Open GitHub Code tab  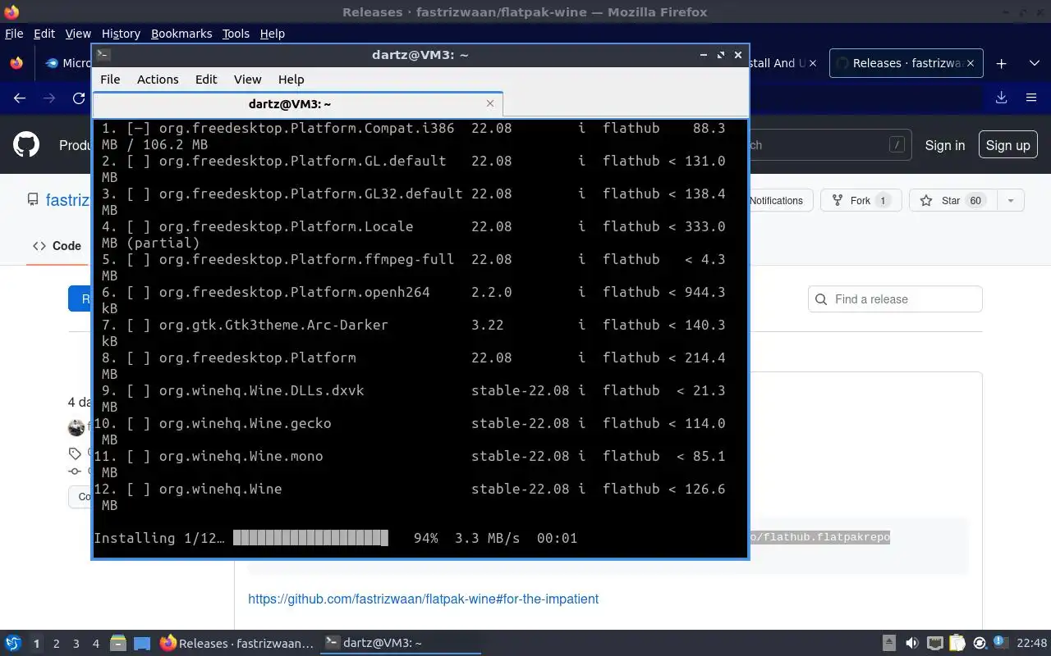pos(57,246)
